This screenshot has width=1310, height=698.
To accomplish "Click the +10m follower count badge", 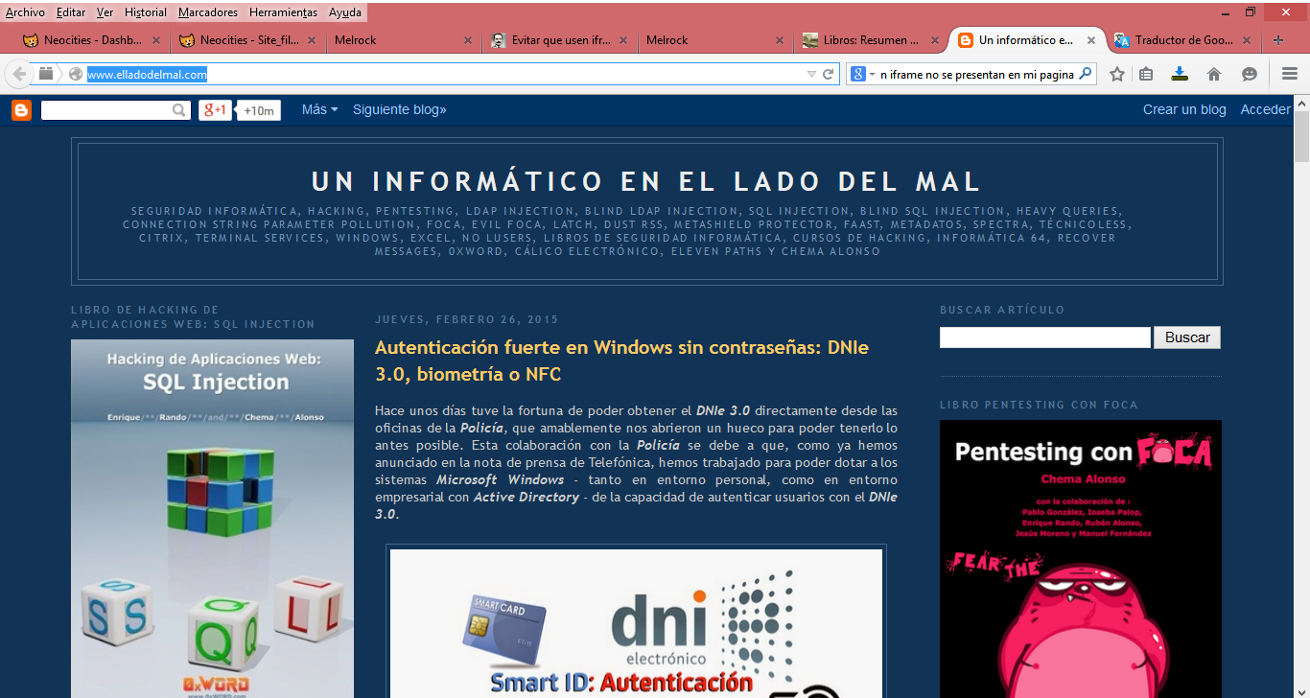I will 259,110.
